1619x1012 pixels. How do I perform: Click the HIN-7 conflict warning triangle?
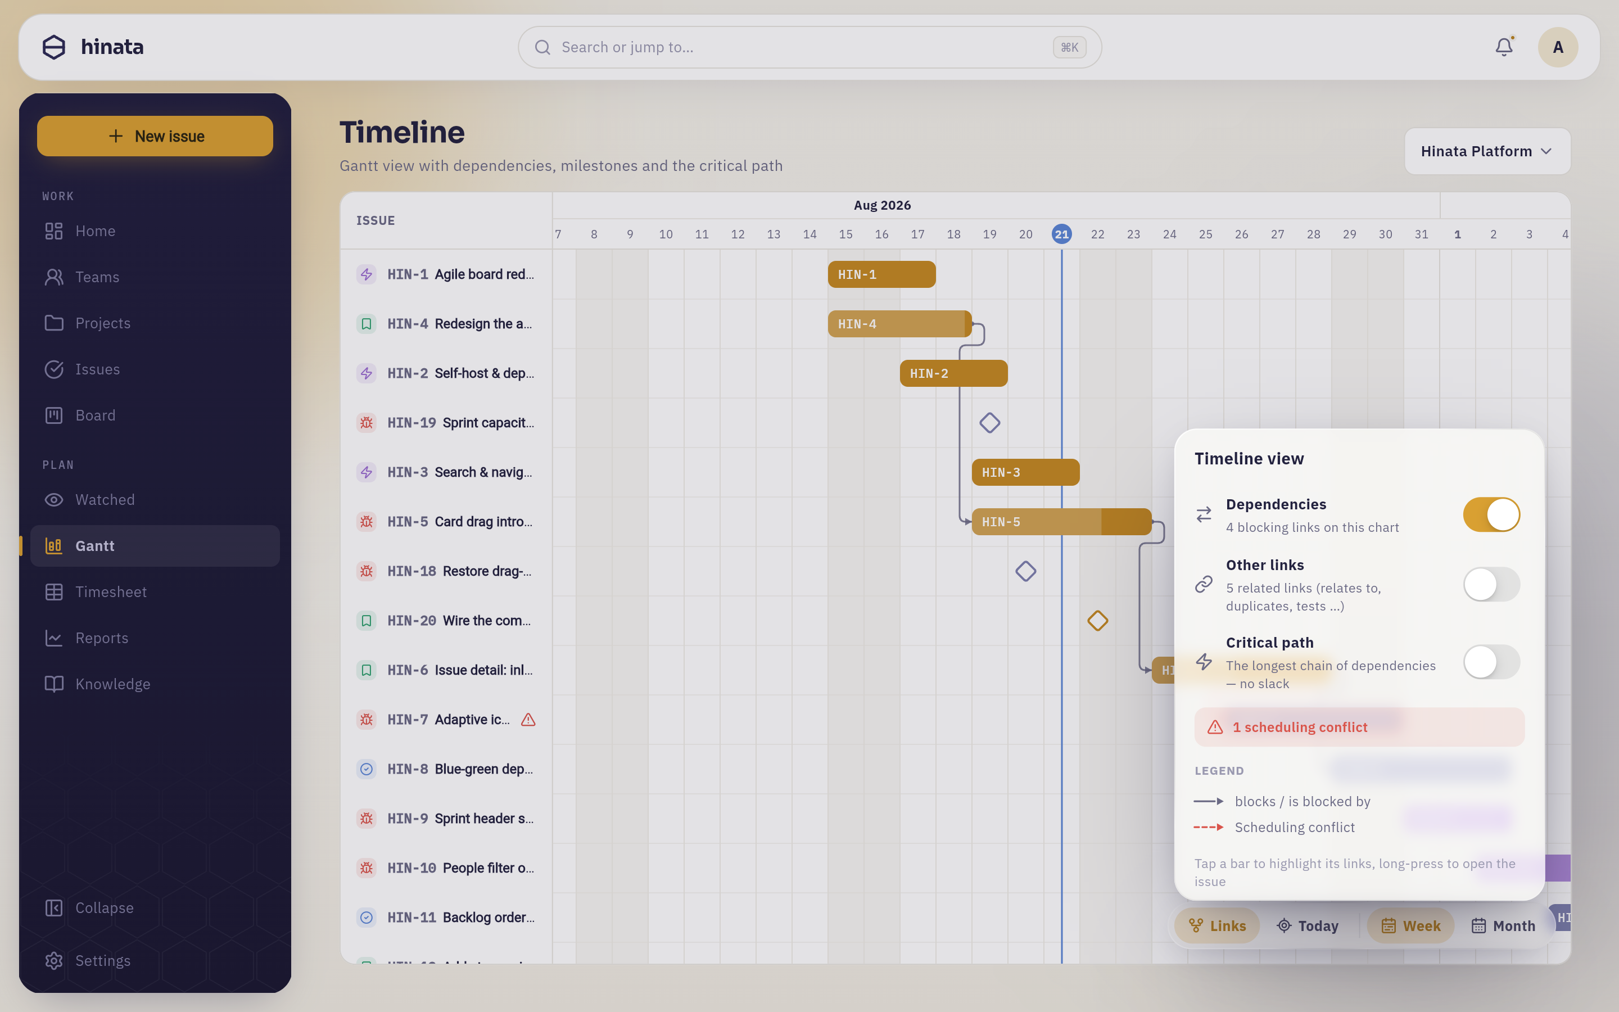[528, 720]
